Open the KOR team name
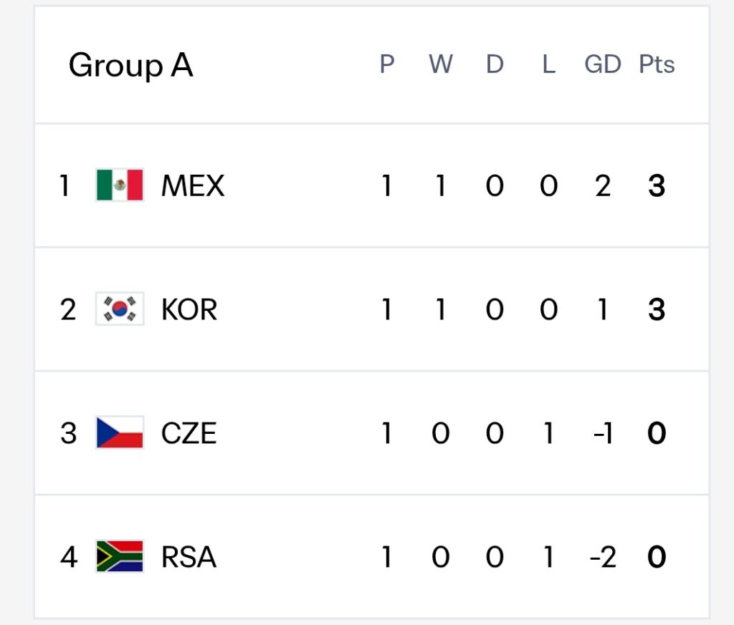734x625 pixels. (189, 309)
